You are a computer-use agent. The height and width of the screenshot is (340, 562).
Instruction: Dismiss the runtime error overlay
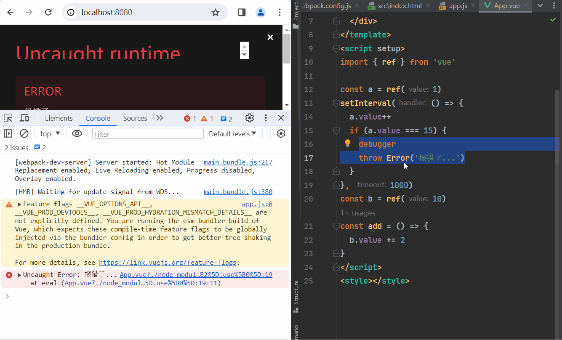pyautogui.click(x=270, y=37)
